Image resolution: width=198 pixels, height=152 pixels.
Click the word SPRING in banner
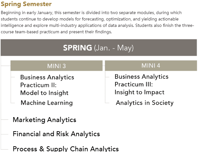pyautogui.click(x=77, y=48)
